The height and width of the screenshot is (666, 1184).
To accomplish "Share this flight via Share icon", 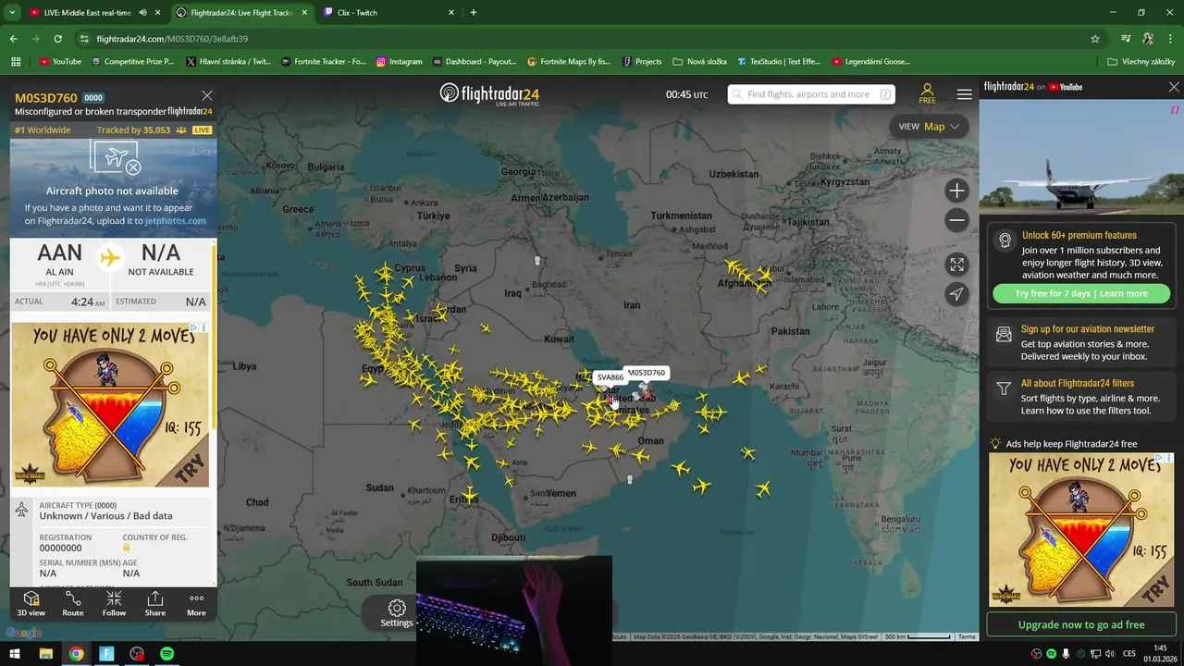I will (x=155, y=604).
